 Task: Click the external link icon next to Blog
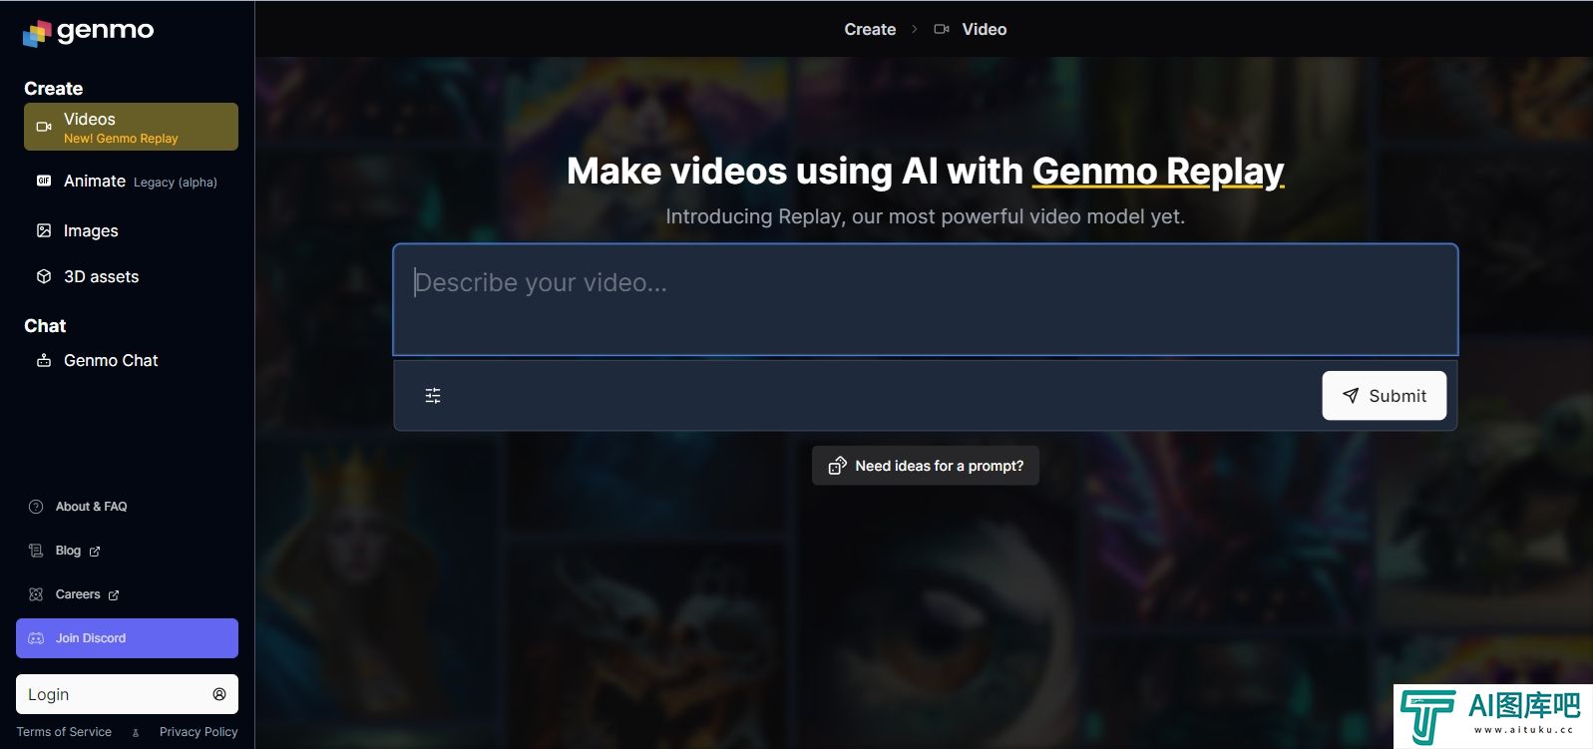[x=95, y=552]
